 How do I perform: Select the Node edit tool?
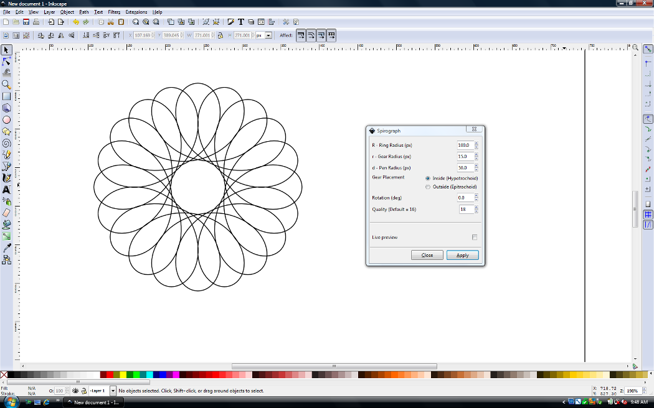(x=6, y=61)
